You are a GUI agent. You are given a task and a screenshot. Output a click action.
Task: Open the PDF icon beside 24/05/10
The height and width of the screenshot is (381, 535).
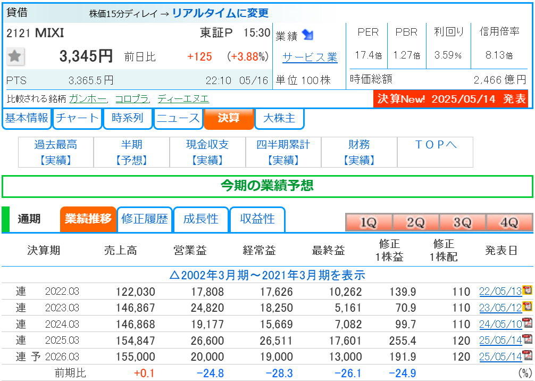528,324
